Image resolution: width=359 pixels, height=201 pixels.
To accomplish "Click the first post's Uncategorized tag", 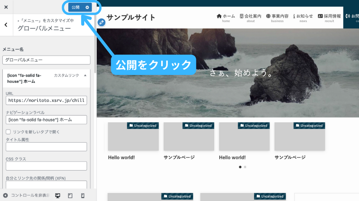I will [x=143, y=126].
